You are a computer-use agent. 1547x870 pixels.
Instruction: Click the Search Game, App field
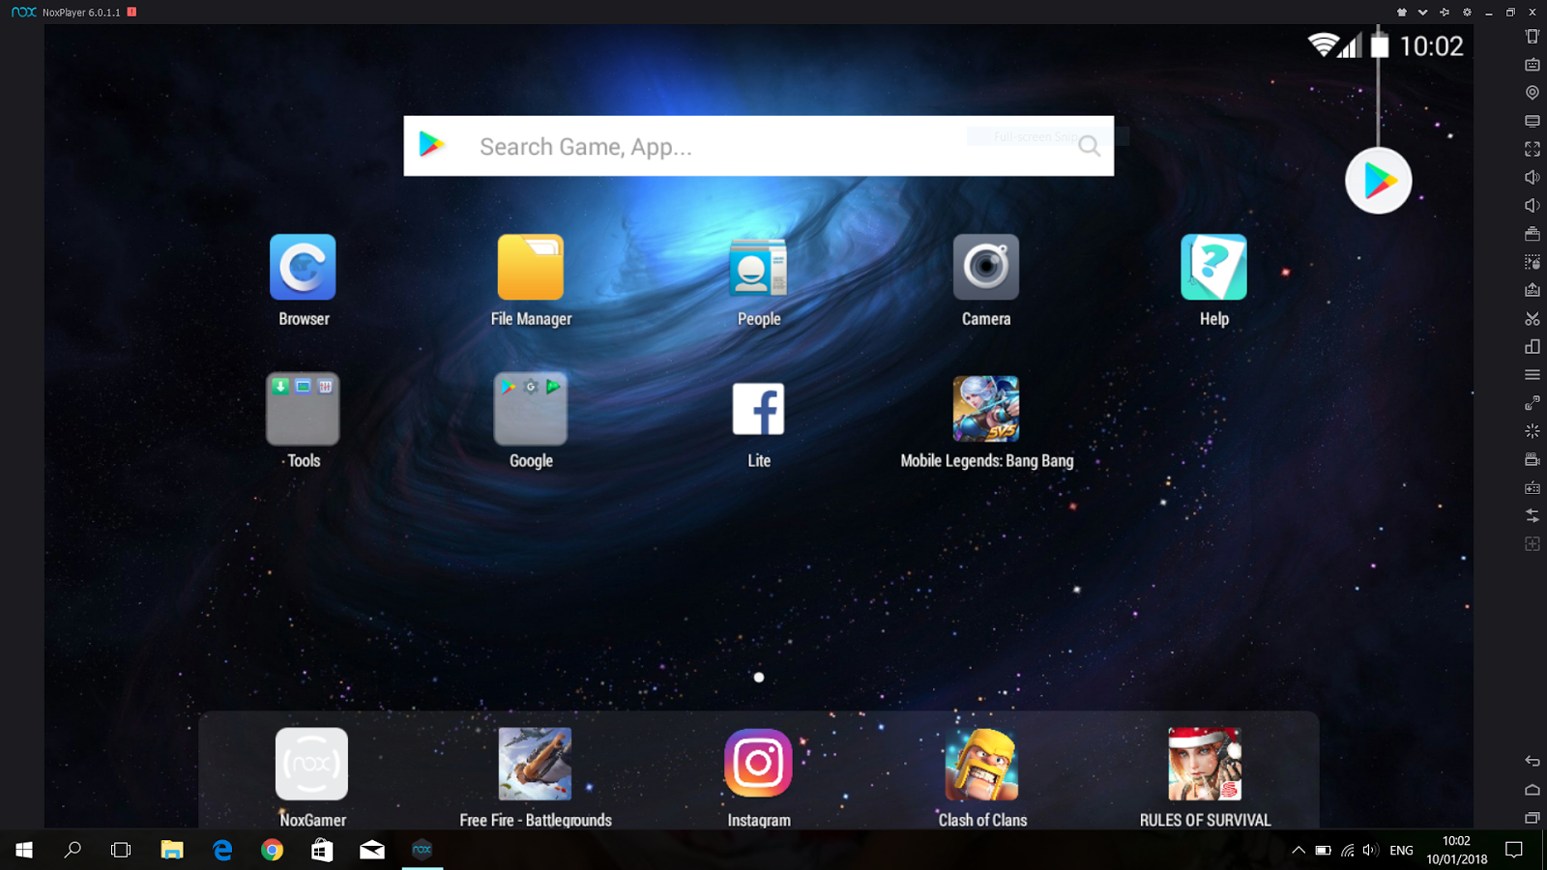point(759,146)
